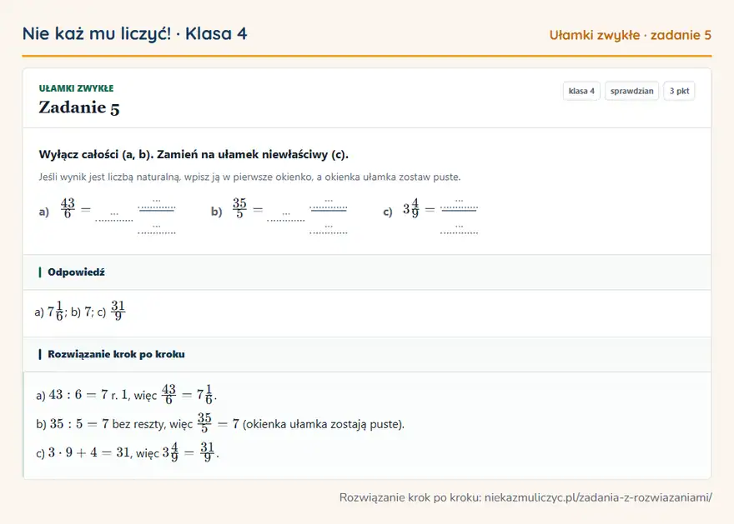The width and height of the screenshot is (734, 524).
Task: Click the numerator blank for part c)
Action: 460,203
